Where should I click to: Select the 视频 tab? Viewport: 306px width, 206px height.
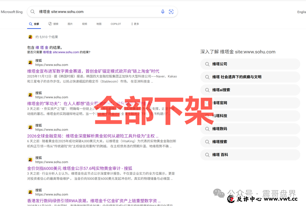[x=84, y=24]
